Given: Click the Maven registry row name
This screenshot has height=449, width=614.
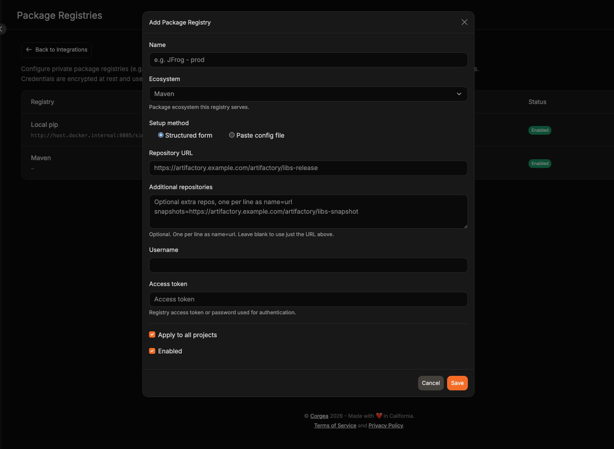Looking at the screenshot, I should pyautogui.click(x=41, y=158).
